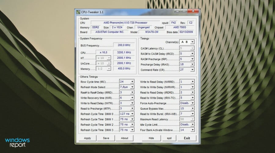This screenshot has height=153, width=275.
Task: Click the spd button
Action: [169, 138]
